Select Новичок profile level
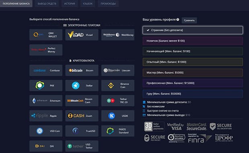 tap(193, 41)
